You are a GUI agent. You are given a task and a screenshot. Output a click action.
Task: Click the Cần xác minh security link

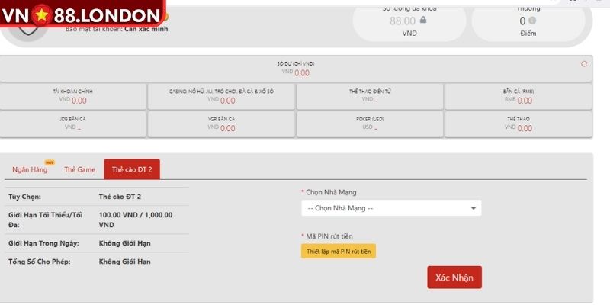(146, 29)
